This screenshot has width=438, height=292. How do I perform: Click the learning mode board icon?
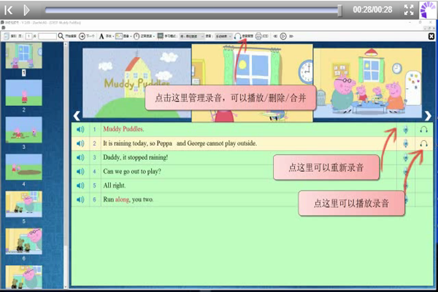coord(161,36)
